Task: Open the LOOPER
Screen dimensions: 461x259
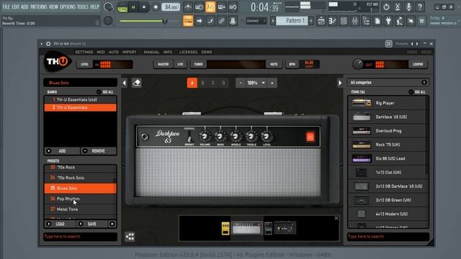Action: [x=418, y=64]
